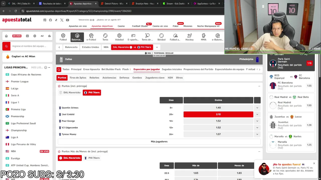This screenshot has width=321, height=180.
Task: Open the sidebar settings gear icon
Action: coord(35,36)
